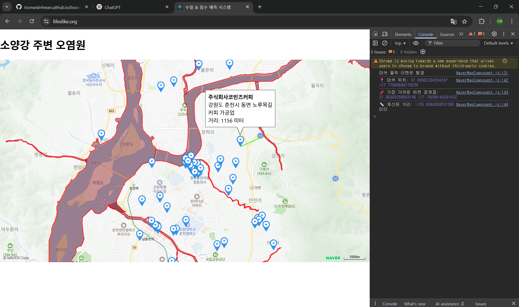Image resolution: width=519 pixels, height=307 pixels.
Task: Click the map marker below the info popup
Action: click(x=240, y=140)
